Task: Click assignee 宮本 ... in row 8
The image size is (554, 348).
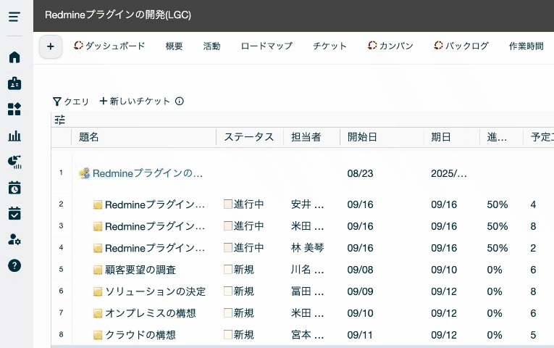Action: click(307, 335)
